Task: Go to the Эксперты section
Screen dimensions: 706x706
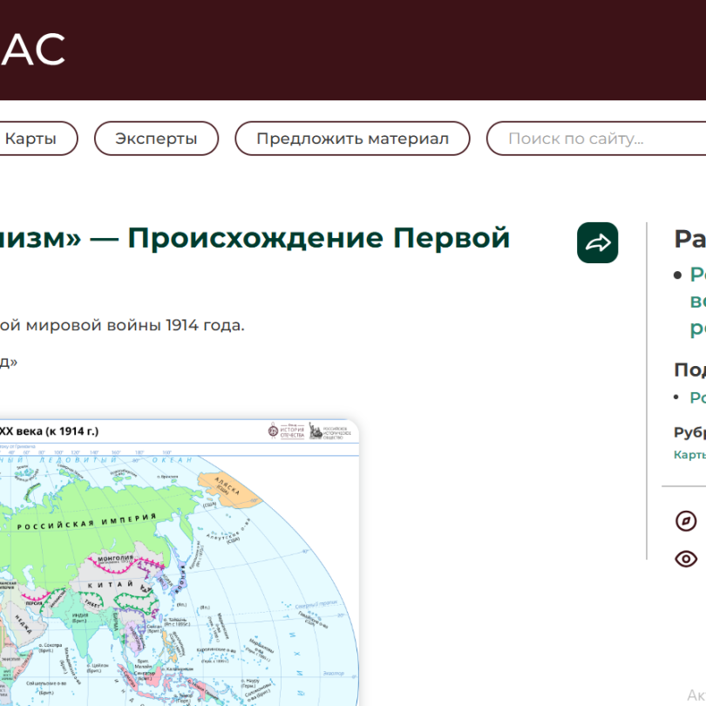Action: point(156,139)
